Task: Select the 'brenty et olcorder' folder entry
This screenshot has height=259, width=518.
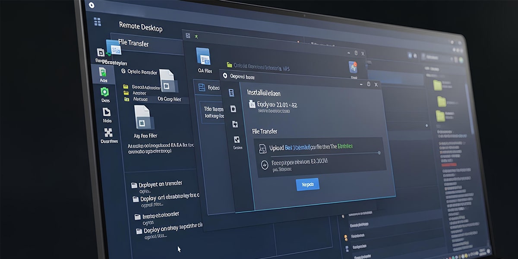Action: [157, 215]
